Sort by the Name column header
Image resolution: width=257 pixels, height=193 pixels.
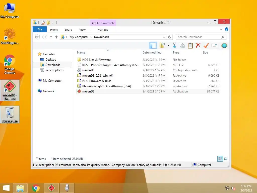click(x=81, y=53)
